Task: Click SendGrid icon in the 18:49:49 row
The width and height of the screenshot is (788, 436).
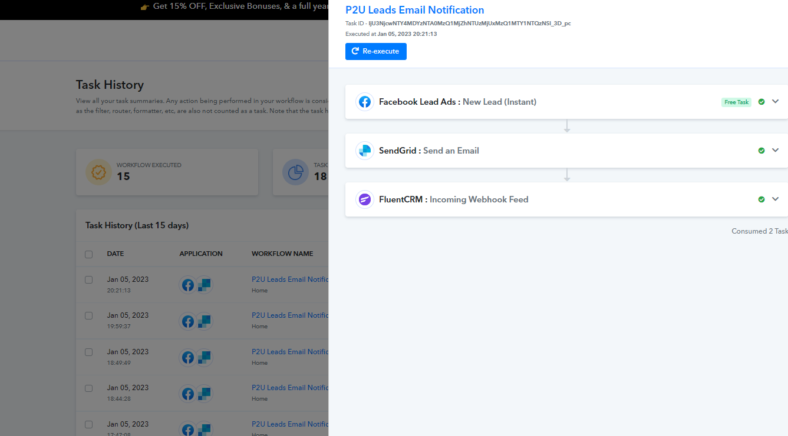Action: coord(204,358)
